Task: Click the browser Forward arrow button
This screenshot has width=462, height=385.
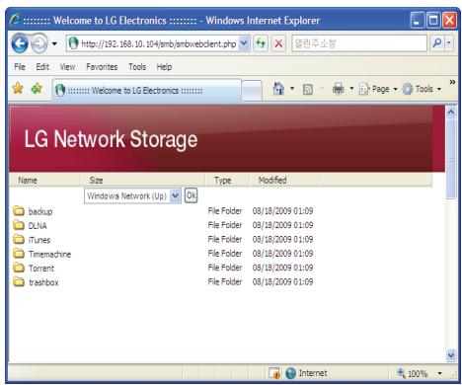Action: coord(39,43)
